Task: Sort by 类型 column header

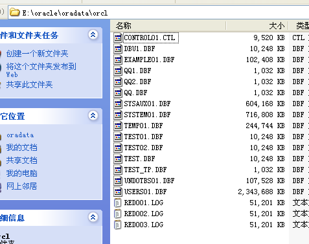Action: [299, 26]
